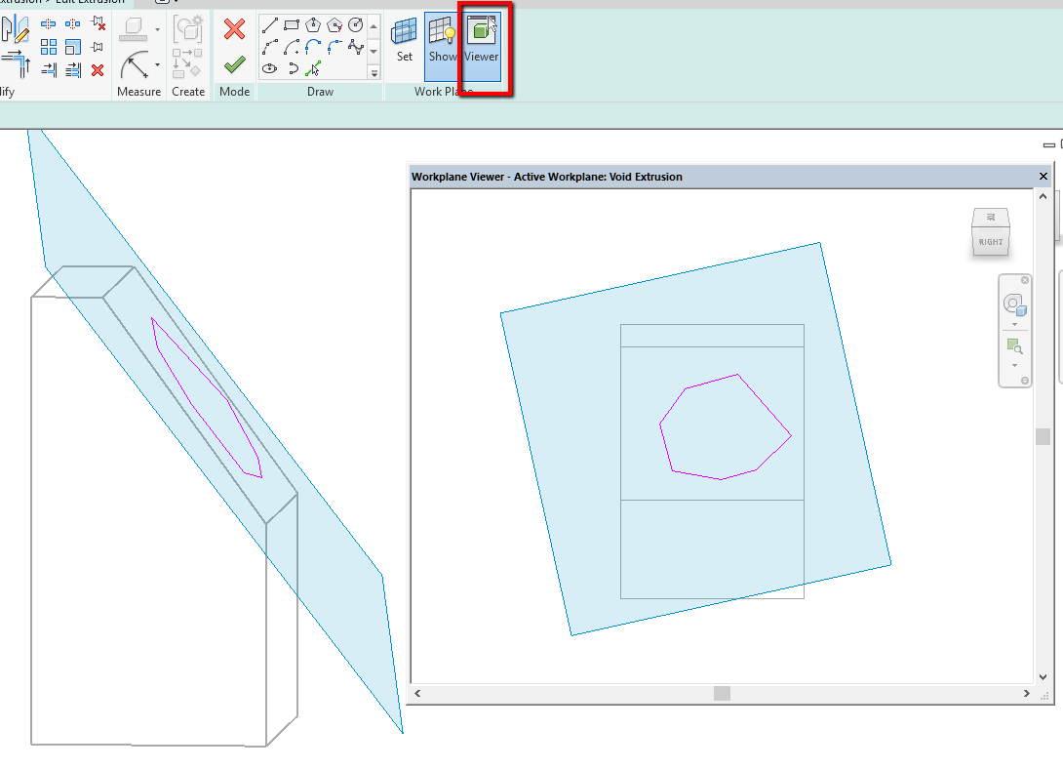This screenshot has height=769, width=1063.
Task: Click the viewer's horizontal scrollbar
Action: tap(720, 693)
